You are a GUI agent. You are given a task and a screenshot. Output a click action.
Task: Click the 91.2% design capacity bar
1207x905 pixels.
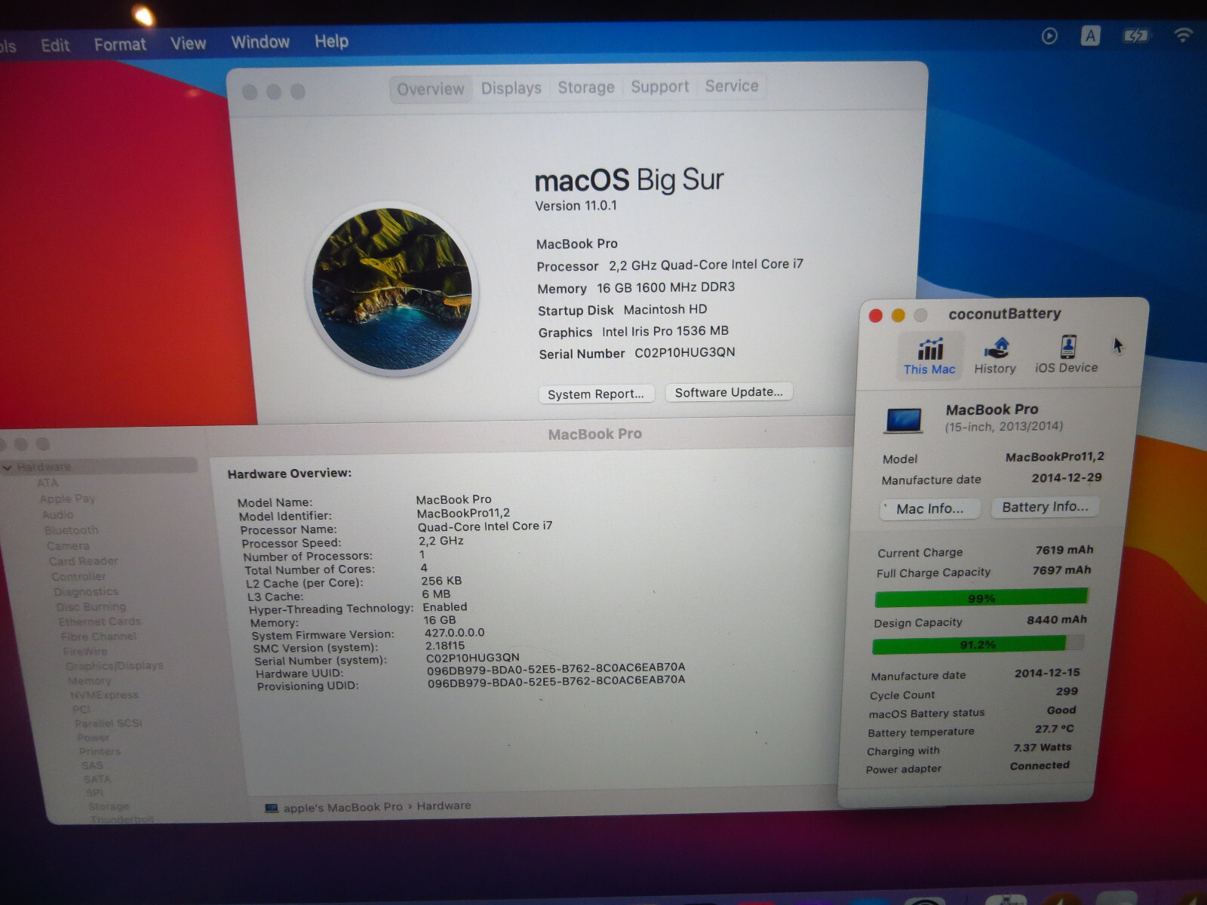point(978,645)
